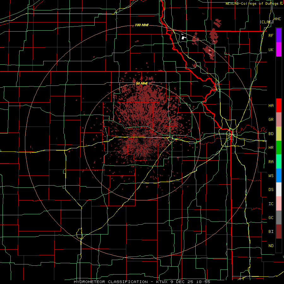Screen dimensions: 284x284
Task: Select the BI brown legend swatch
Action: pyautogui.click(x=279, y=232)
